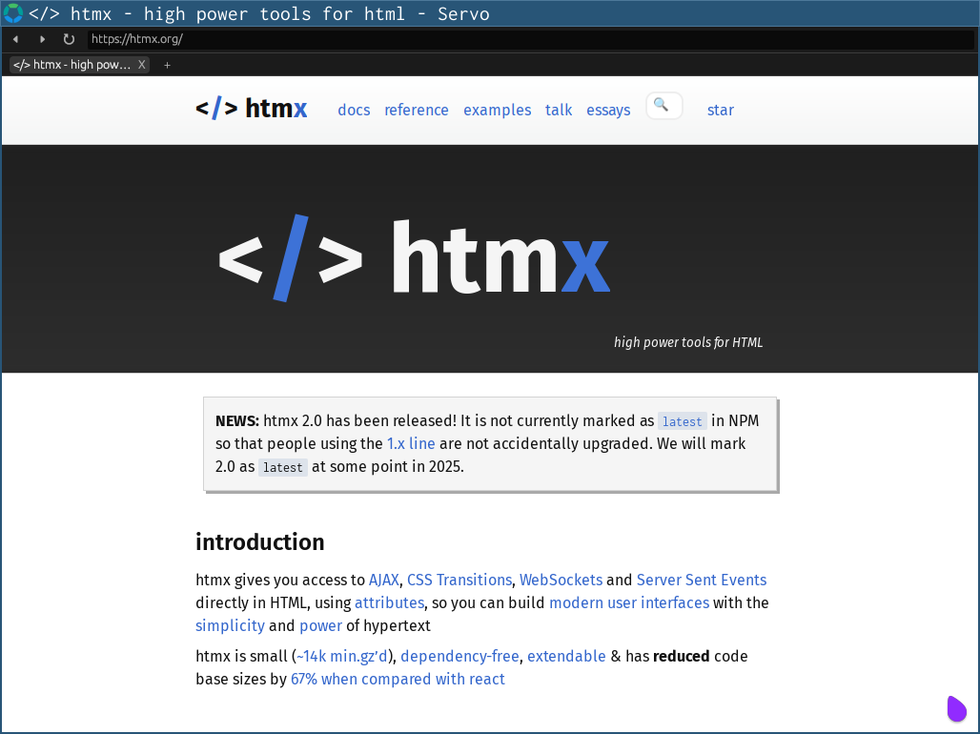Click the 67% when compared with react link
This screenshot has height=734, width=980.
click(398, 679)
